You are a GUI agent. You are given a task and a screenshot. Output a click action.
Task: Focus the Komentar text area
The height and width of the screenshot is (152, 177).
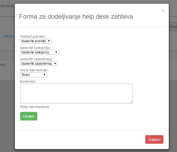(x=76, y=93)
